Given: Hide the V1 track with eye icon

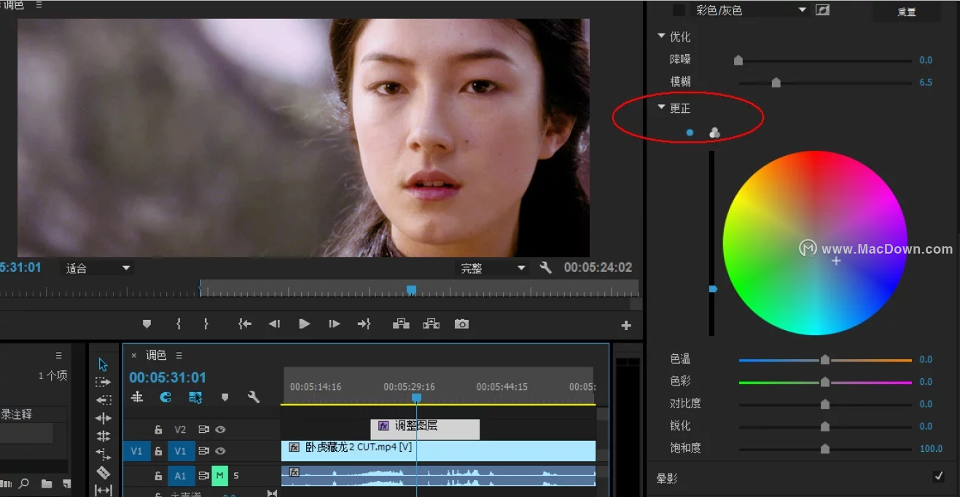Looking at the screenshot, I should [220, 451].
